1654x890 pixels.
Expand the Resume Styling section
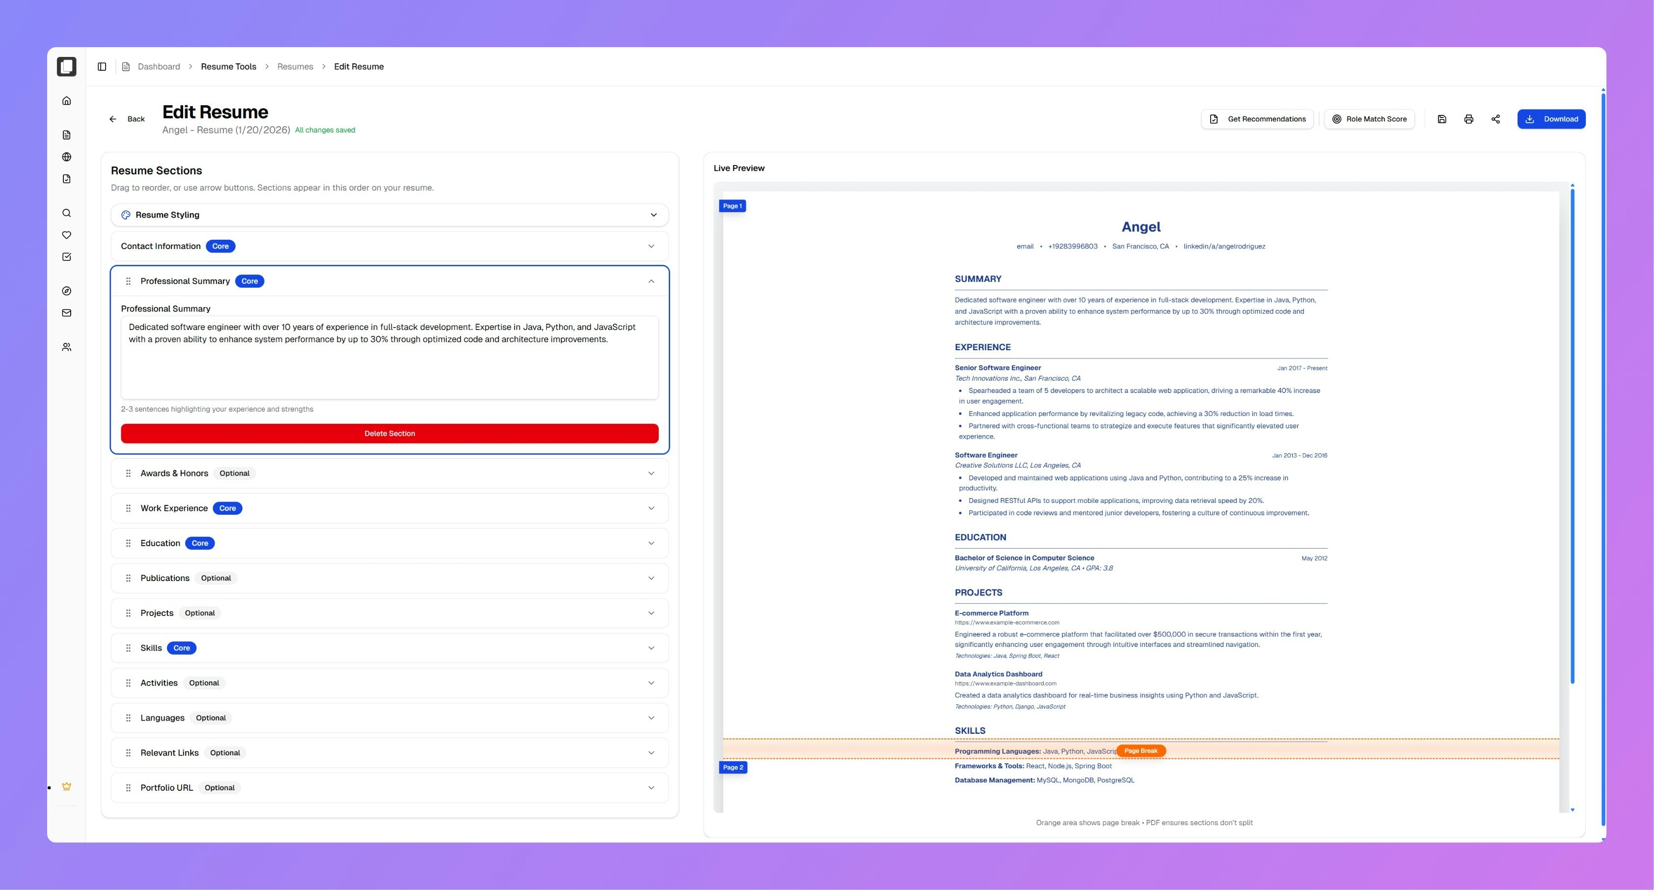pos(653,215)
